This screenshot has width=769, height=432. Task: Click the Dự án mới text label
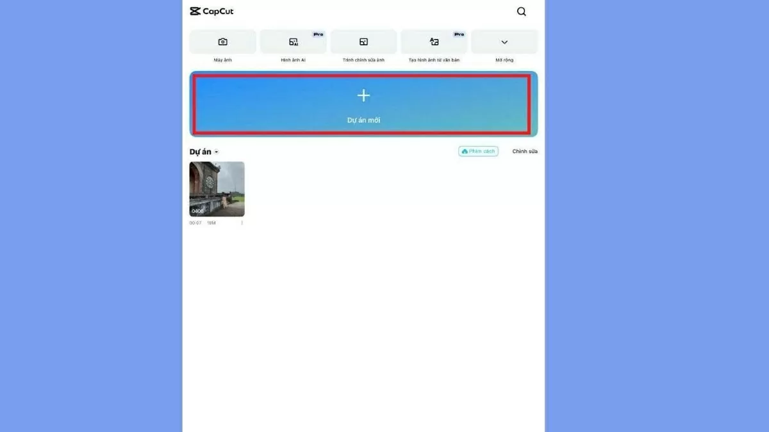pyautogui.click(x=363, y=120)
